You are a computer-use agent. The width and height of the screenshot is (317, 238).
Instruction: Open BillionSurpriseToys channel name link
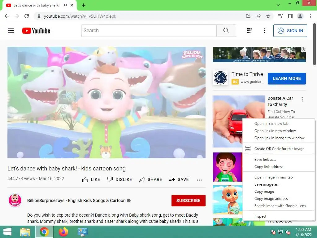[x=76, y=201]
